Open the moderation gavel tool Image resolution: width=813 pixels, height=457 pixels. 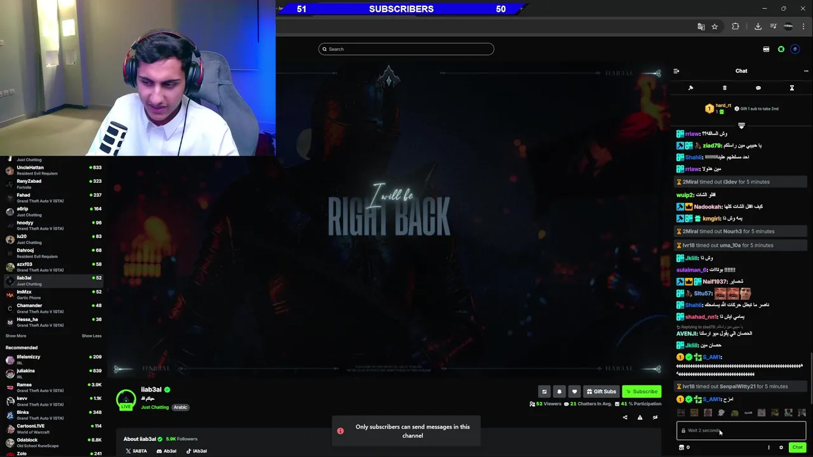(690, 88)
